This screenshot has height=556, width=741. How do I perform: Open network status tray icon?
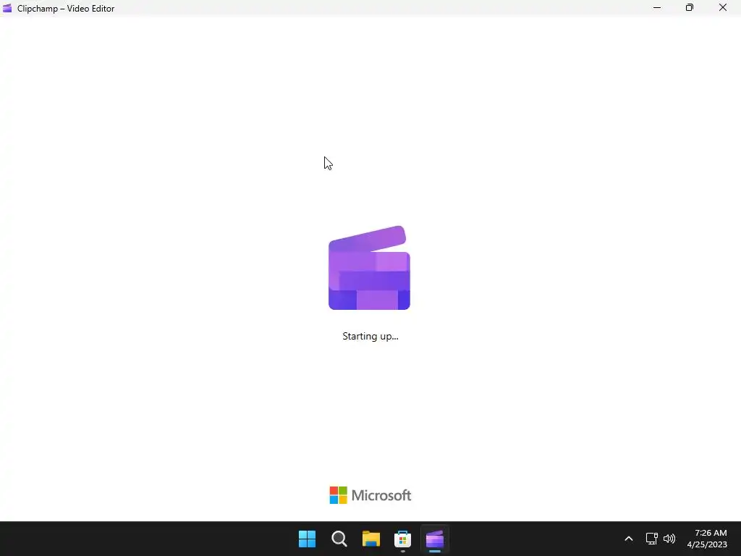(x=652, y=539)
